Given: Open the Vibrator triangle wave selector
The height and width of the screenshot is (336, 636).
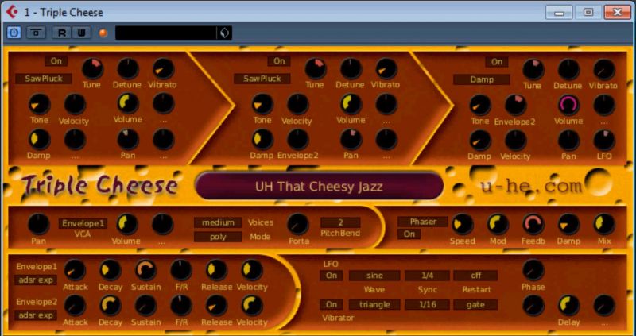Looking at the screenshot, I should (374, 304).
